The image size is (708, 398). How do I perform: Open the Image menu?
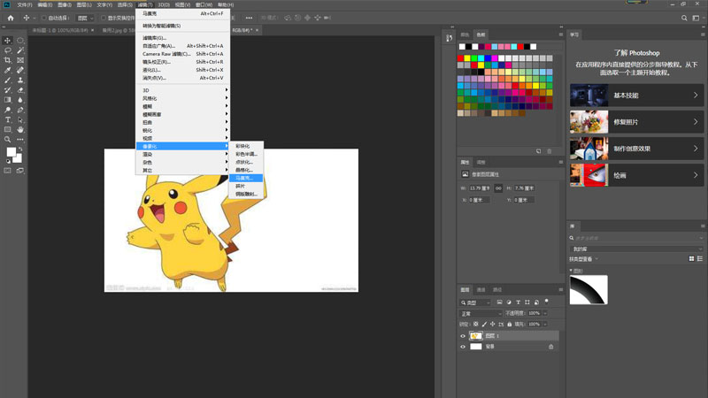(x=65, y=5)
